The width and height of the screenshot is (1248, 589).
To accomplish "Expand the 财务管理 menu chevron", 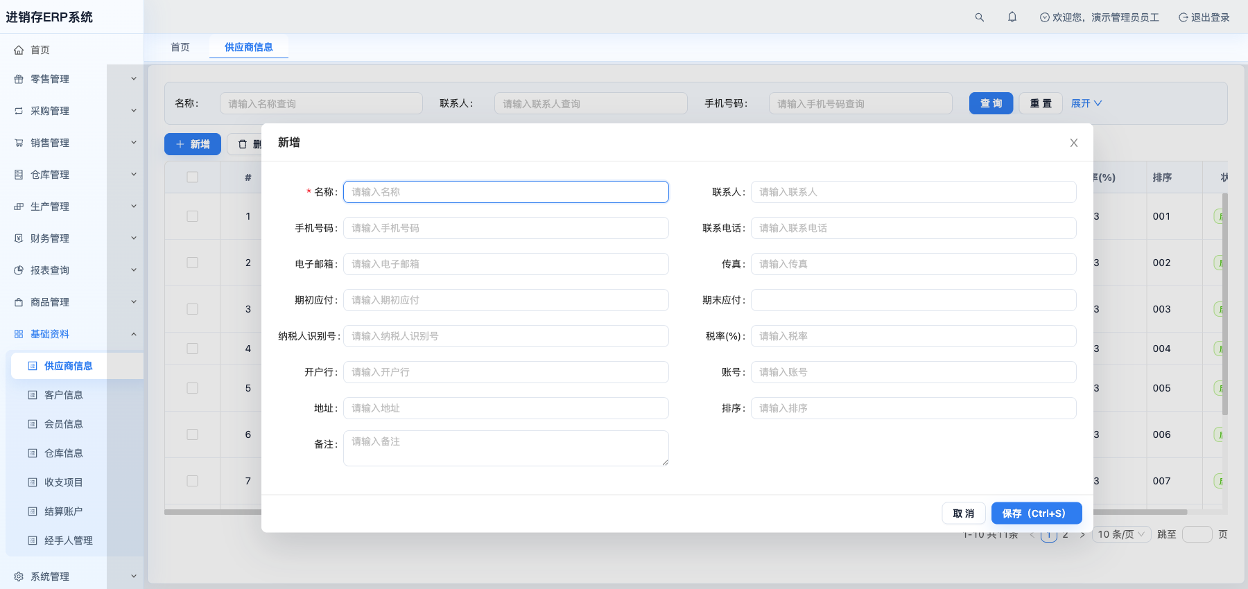I will coord(134,238).
